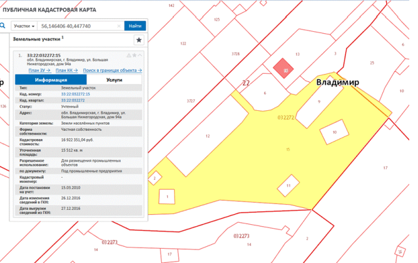Click parcel 6 near district 22 label

point(265,93)
